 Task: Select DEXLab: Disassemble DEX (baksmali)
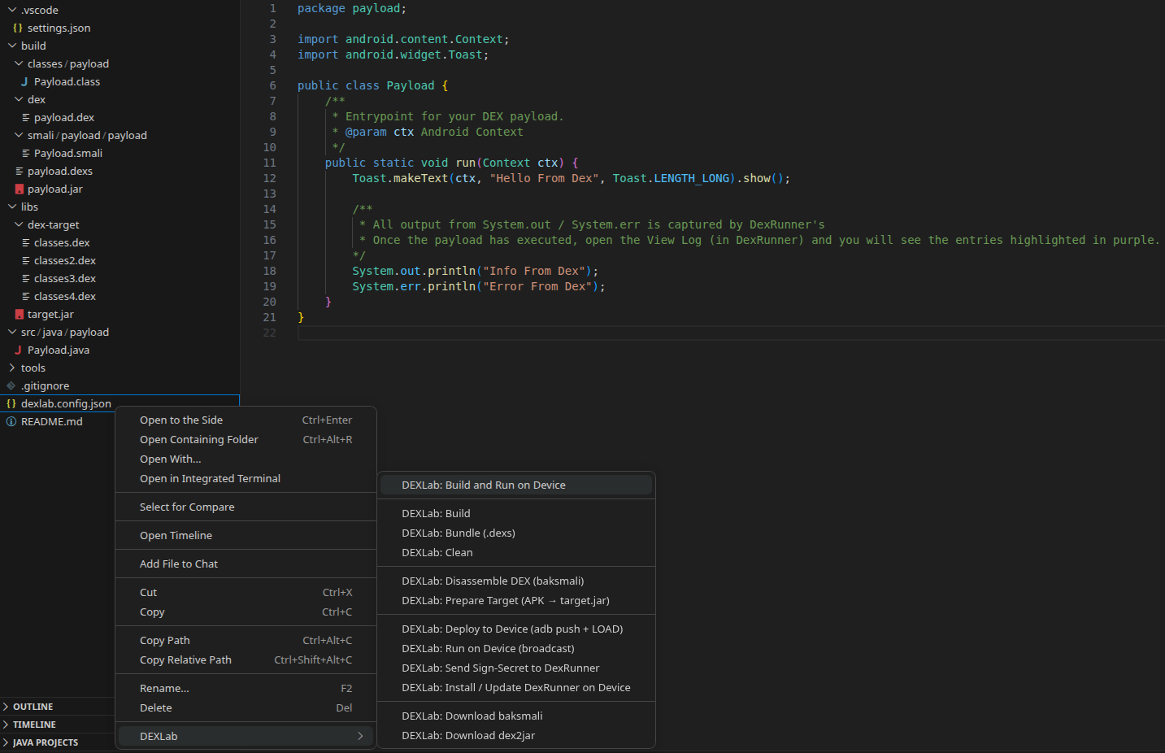point(516,581)
